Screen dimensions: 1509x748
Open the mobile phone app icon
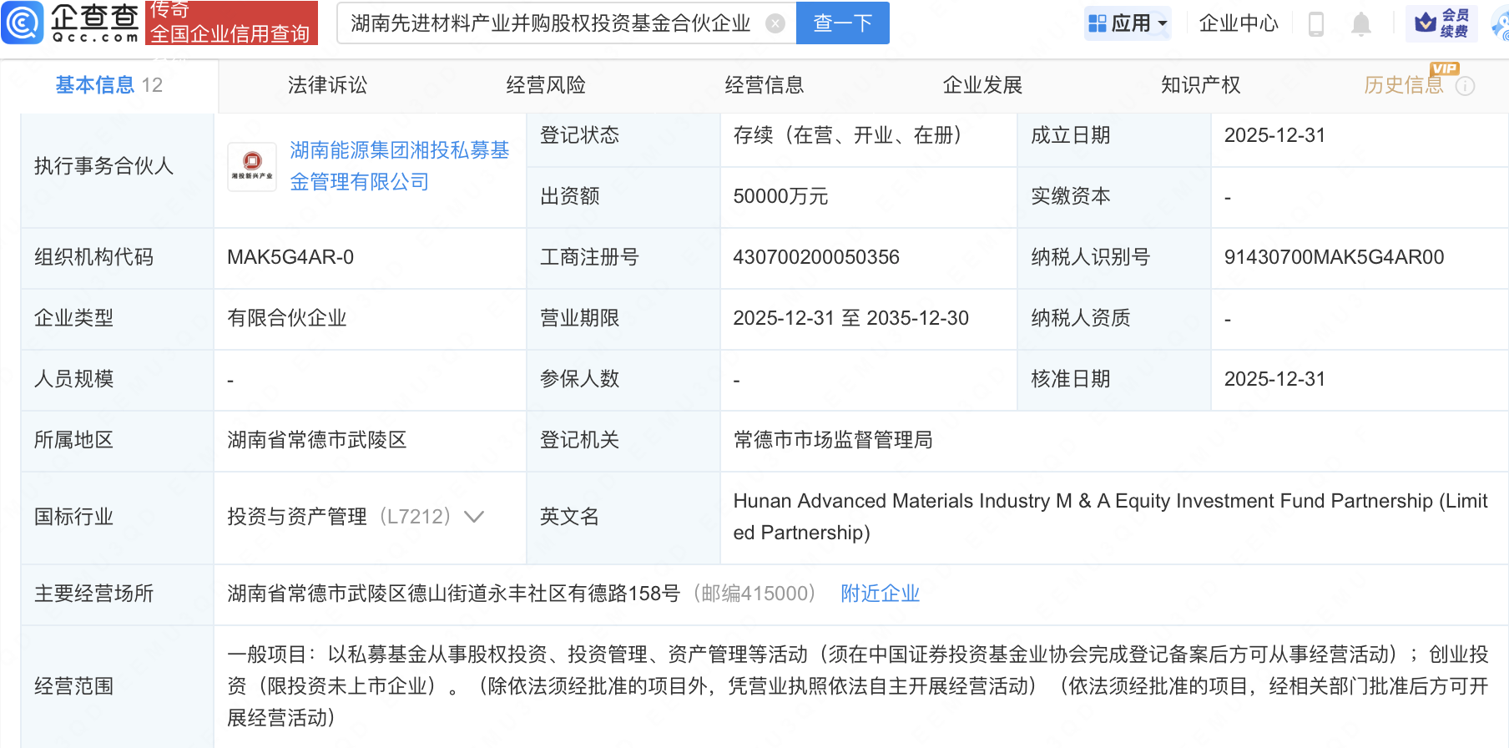point(1316,23)
